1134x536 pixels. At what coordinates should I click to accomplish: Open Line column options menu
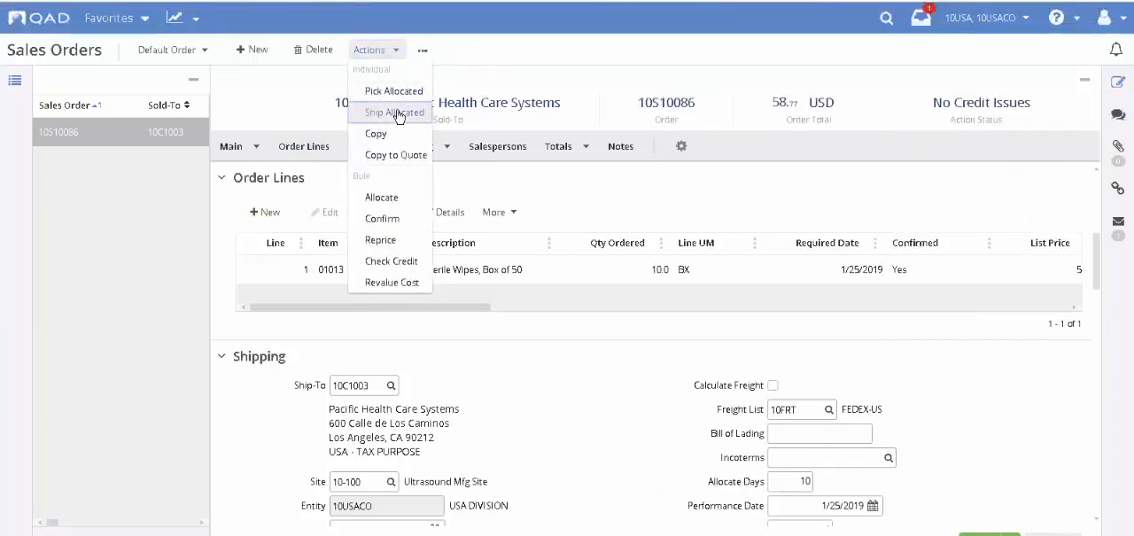pos(301,243)
